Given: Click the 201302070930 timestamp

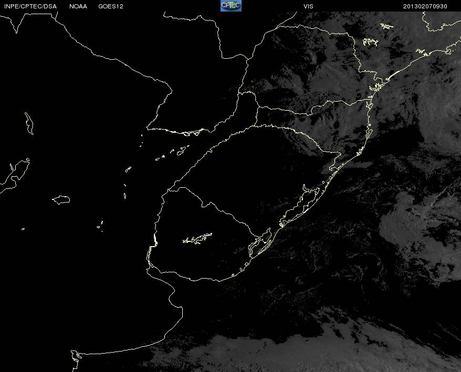Looking at the screenshot, I should pos(425,6).
